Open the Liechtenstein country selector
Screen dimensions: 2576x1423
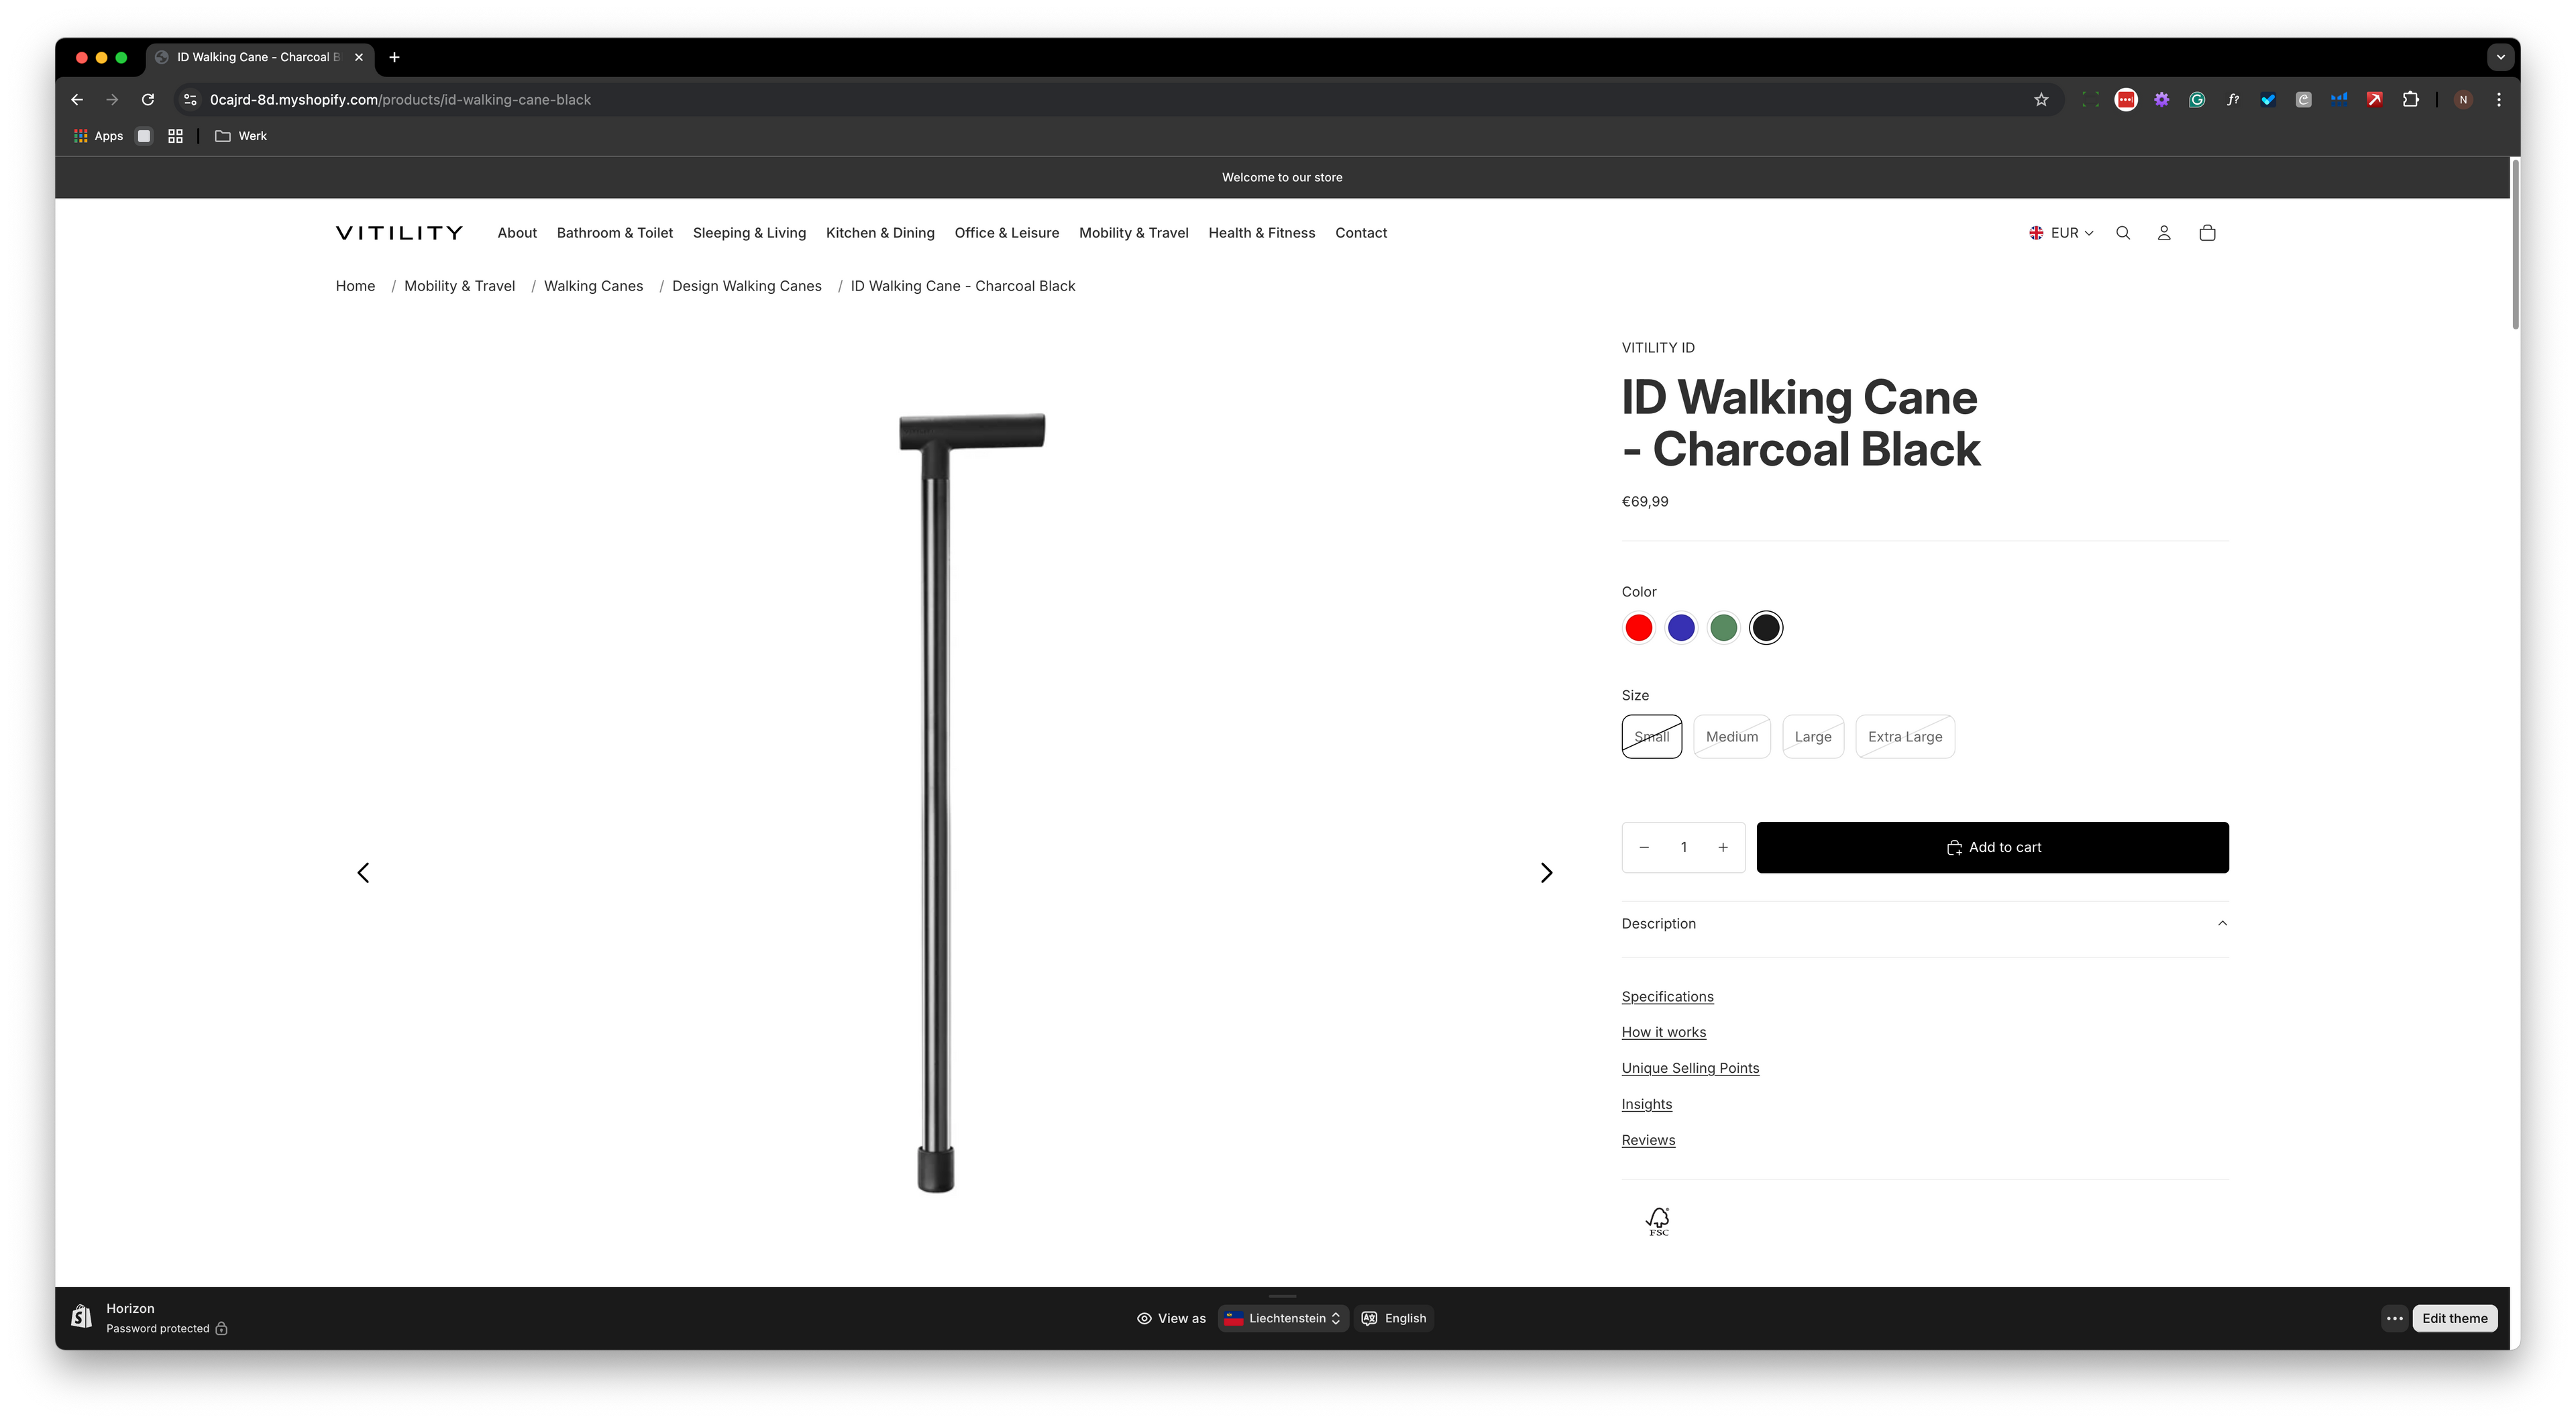pyautogui.click(x=1283, y=1318)
